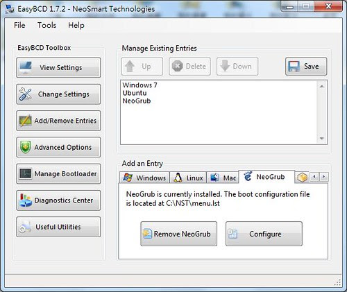
Task: Select the NeoGrub list entry
Action: 137,101
